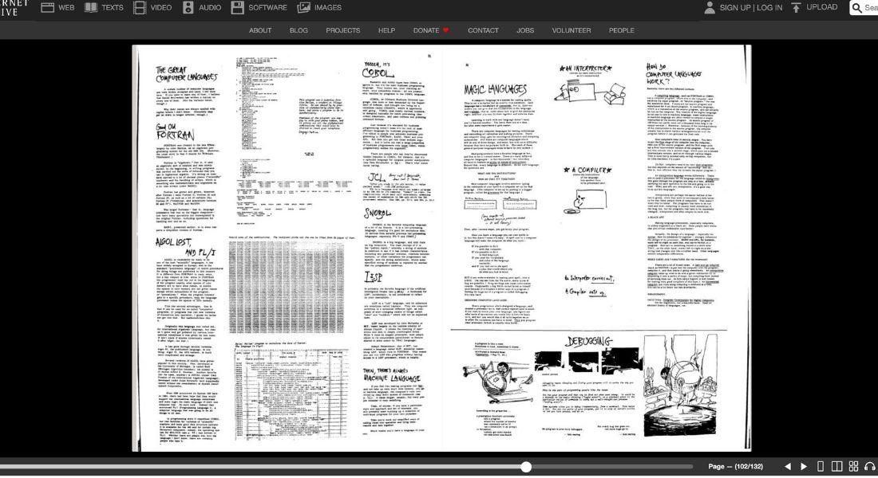Flip to the next page with right arrow
878x478 pixels.
pos(804,466)
